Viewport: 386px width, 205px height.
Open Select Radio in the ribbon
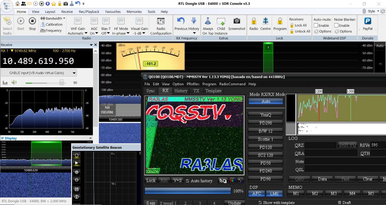[x=7, y=26]
